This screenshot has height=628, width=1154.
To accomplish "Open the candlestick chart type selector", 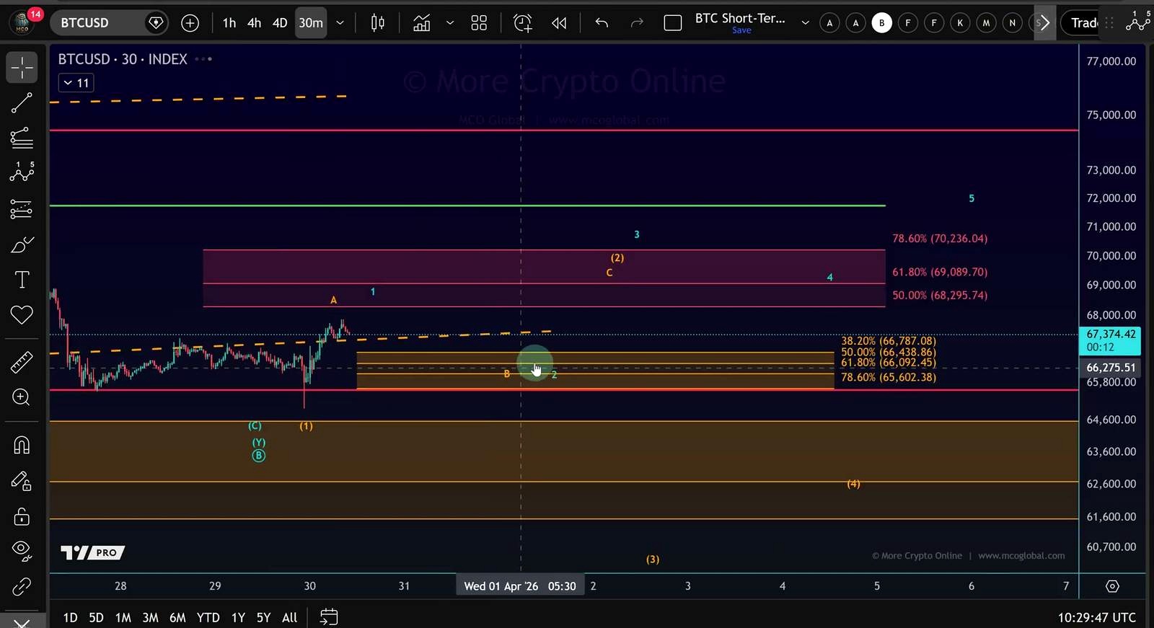I will 377,23.
